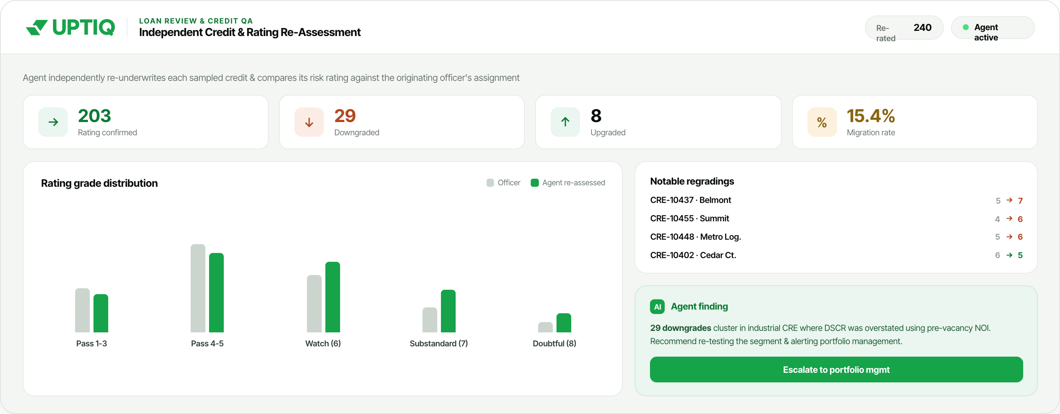
Task: Click the Officer legend gray swatch
Action: pyautogui.click(x=490, y=182)
